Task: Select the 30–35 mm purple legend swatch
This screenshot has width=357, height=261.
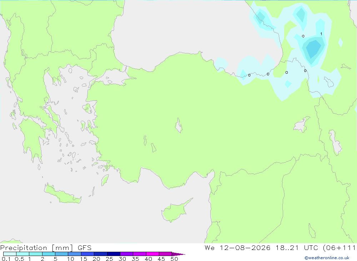Action: coord(127,254)
